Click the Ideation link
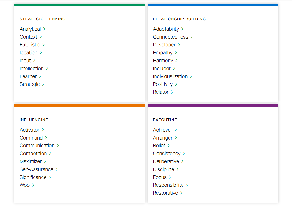The width and height of the screenshot is (292, 210). point(28,53)
